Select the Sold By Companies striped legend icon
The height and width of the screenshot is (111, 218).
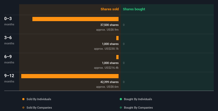[x=23, y=108]
